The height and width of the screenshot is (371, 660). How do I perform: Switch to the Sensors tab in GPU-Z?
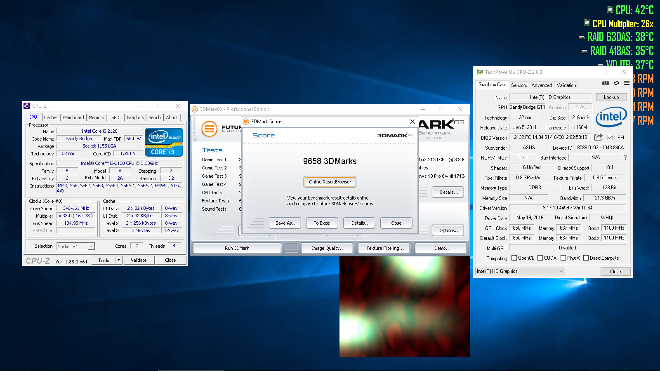[519, 85]
